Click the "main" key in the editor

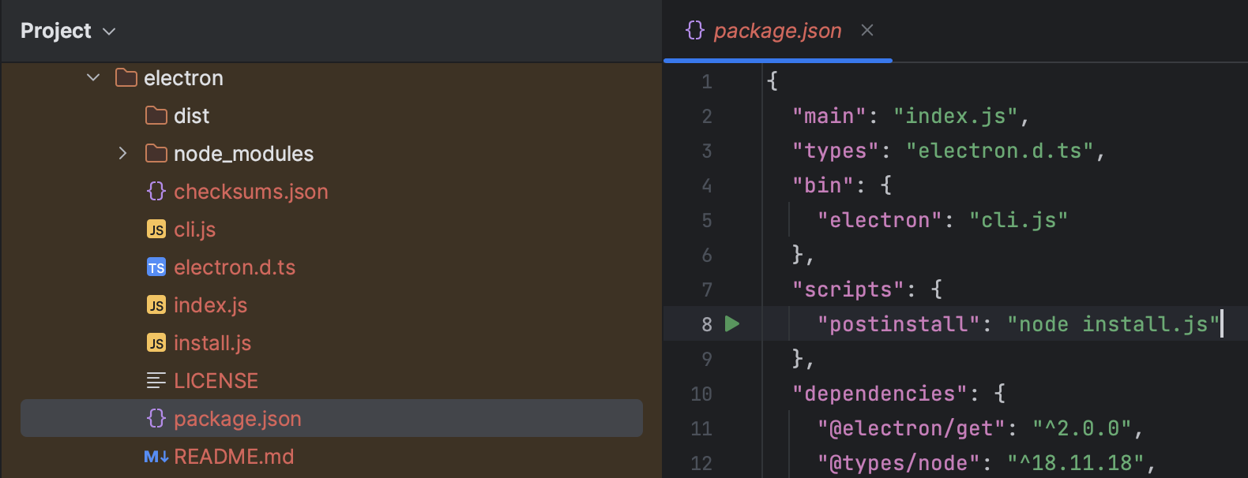point(829,116)
